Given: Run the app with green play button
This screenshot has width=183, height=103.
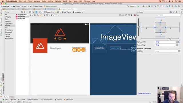Looking at the screenshot, I should (138, 6).
